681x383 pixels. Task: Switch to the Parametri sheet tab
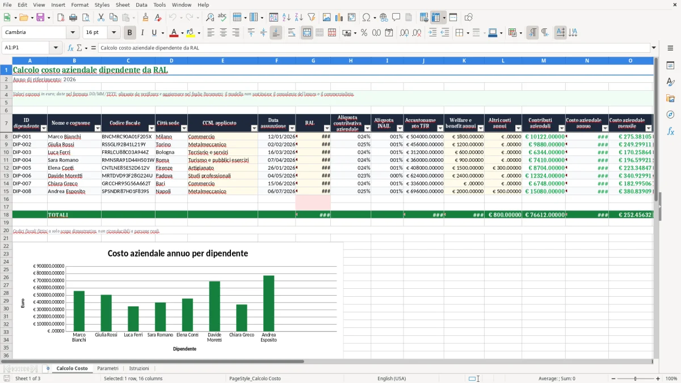pyautogui.click(x=108, y=368)
